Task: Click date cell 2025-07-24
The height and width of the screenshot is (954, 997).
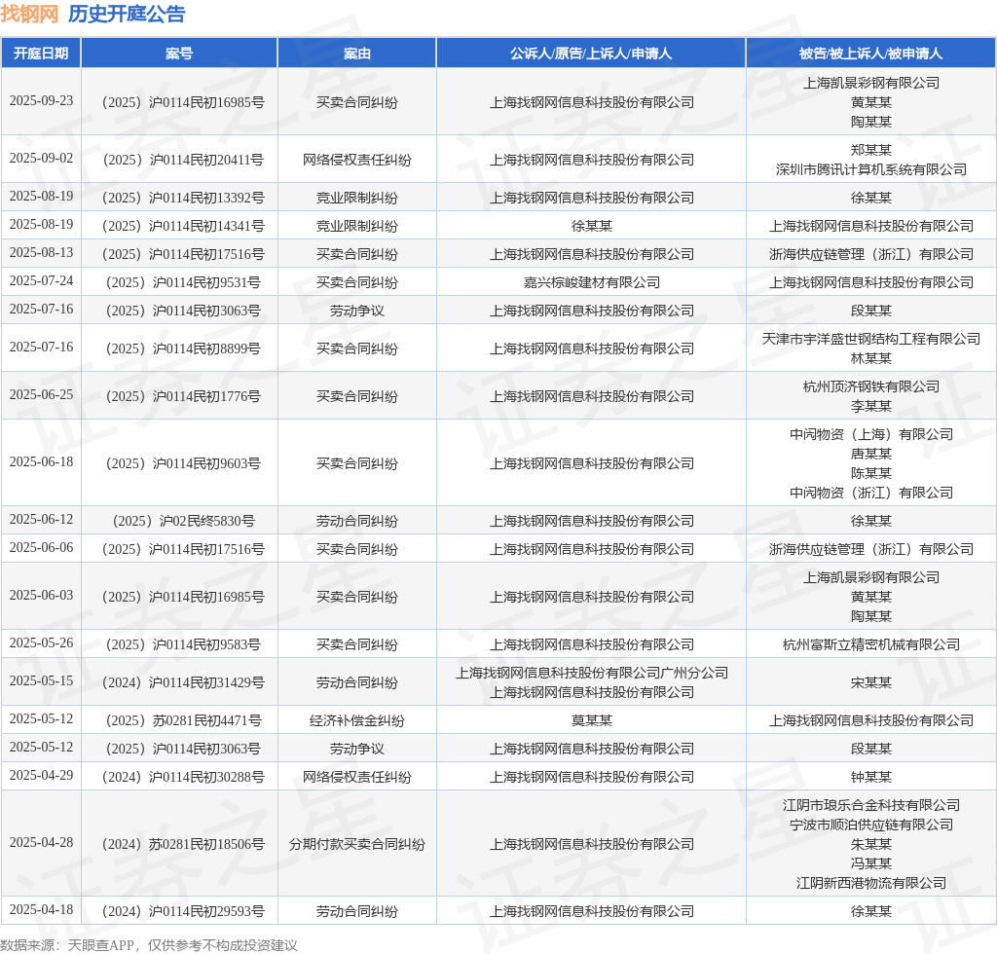Action: point(41,281)
